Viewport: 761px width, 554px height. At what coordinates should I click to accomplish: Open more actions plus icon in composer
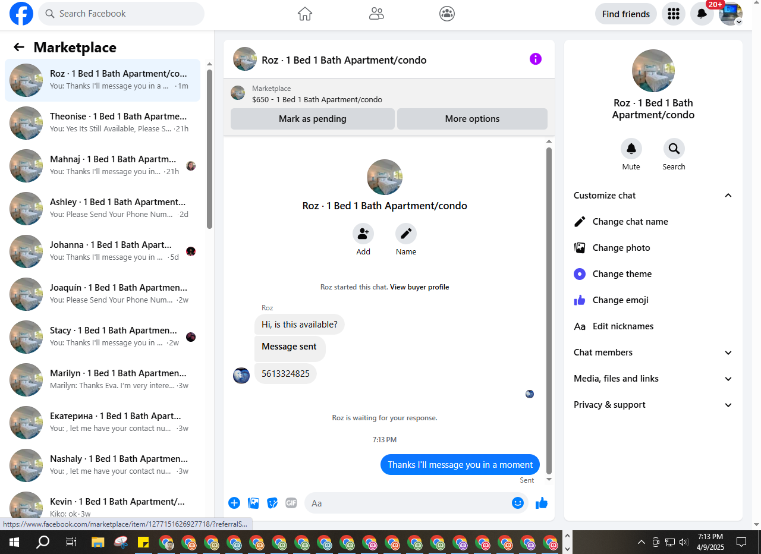[x=234, y=503]
